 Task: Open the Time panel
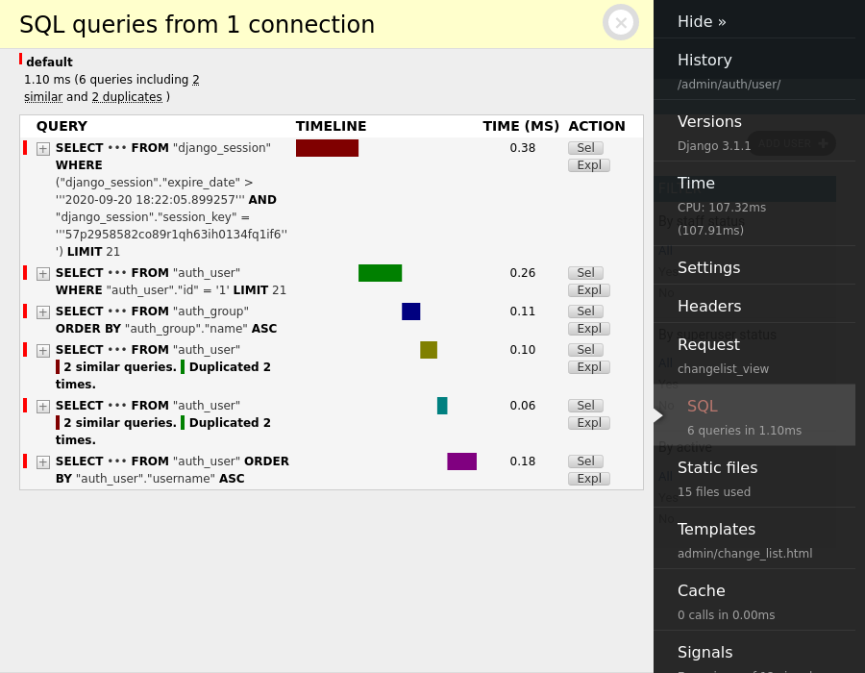[696, 184]
